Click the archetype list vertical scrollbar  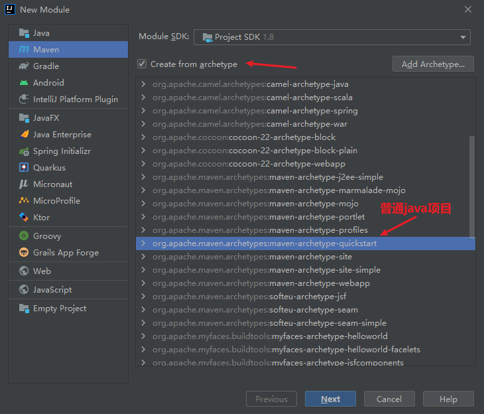[x=472, y=187]
